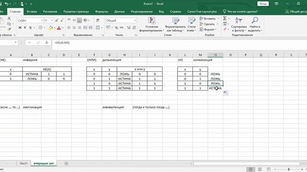This screenshot has height=172, width=307.
Task: Open the Вид tab
Action: 161,11
